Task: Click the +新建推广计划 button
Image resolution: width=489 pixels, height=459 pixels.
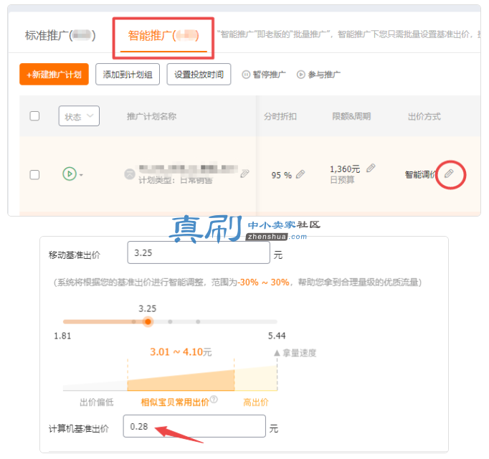Action: (54, 75)
